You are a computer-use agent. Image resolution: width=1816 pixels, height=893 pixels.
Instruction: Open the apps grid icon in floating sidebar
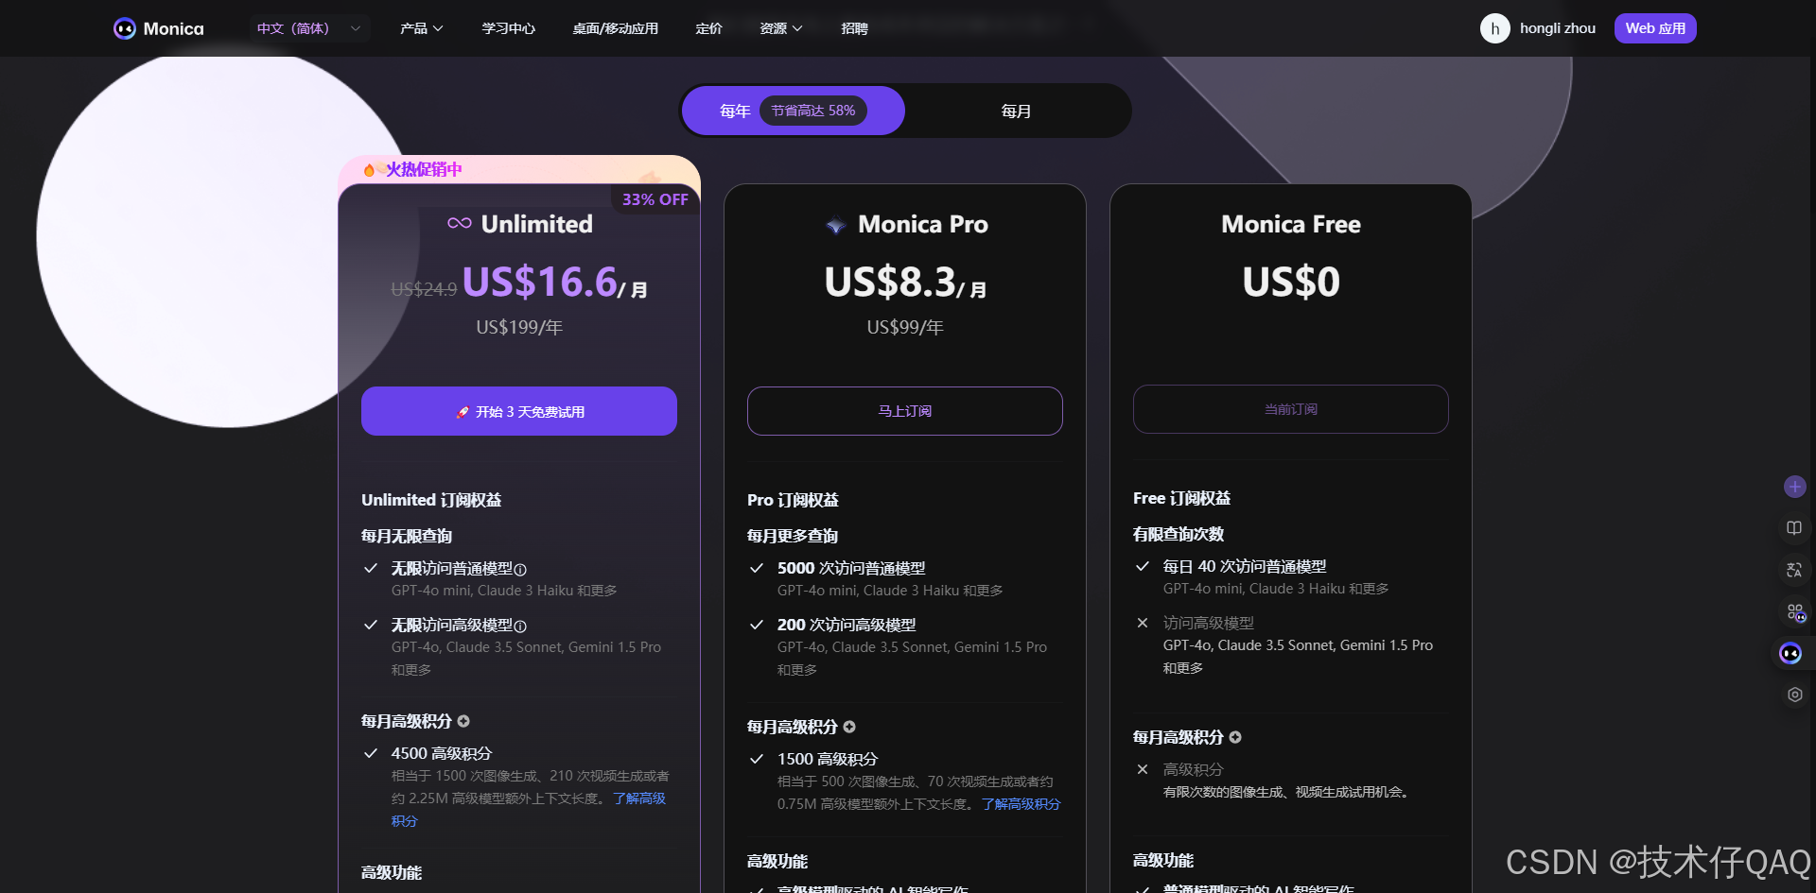[x=1795, y=611]
